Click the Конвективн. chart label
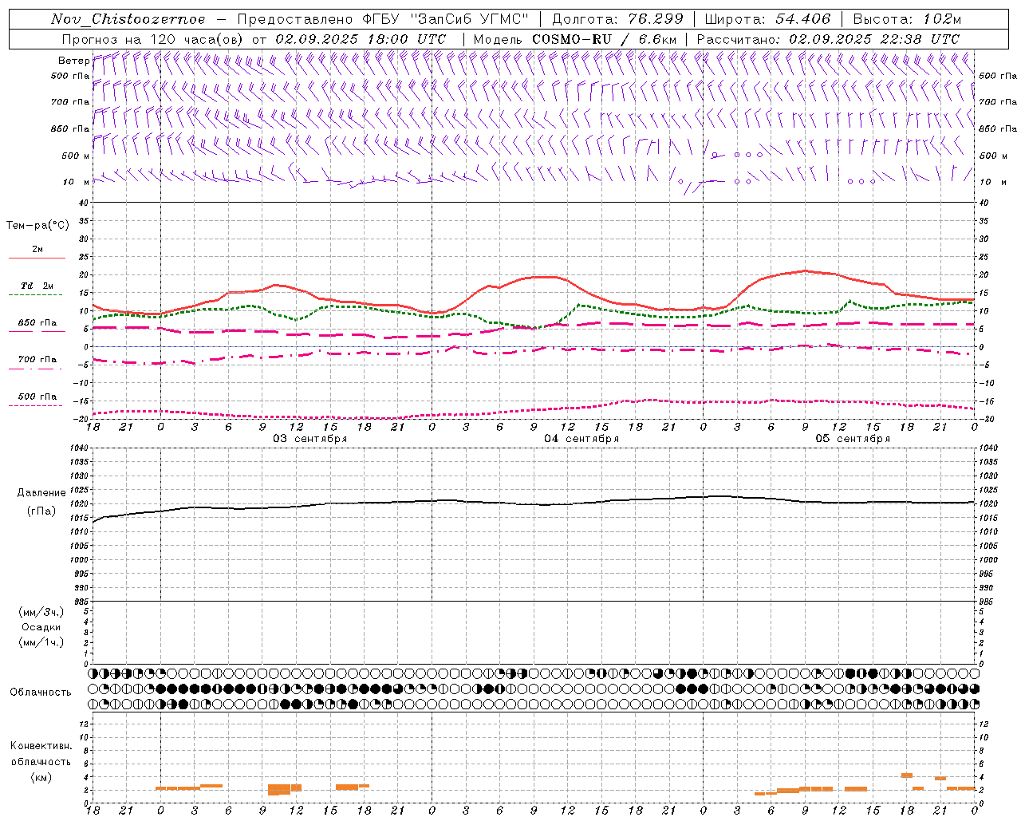Viewport: 1021px width, 817px height. (41, 746)
